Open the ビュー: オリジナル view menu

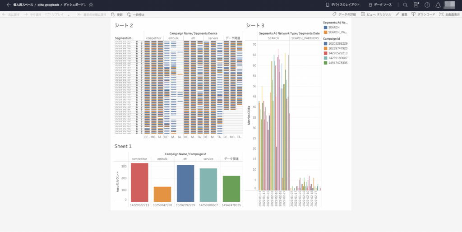(376, 14)
